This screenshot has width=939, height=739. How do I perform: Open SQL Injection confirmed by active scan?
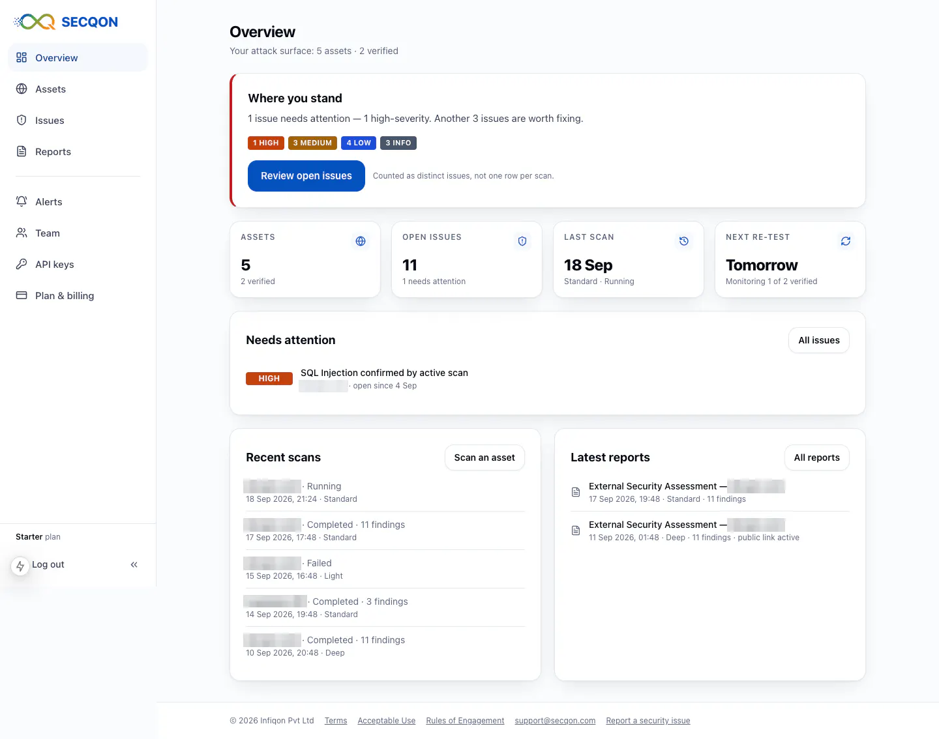[384, 373]
